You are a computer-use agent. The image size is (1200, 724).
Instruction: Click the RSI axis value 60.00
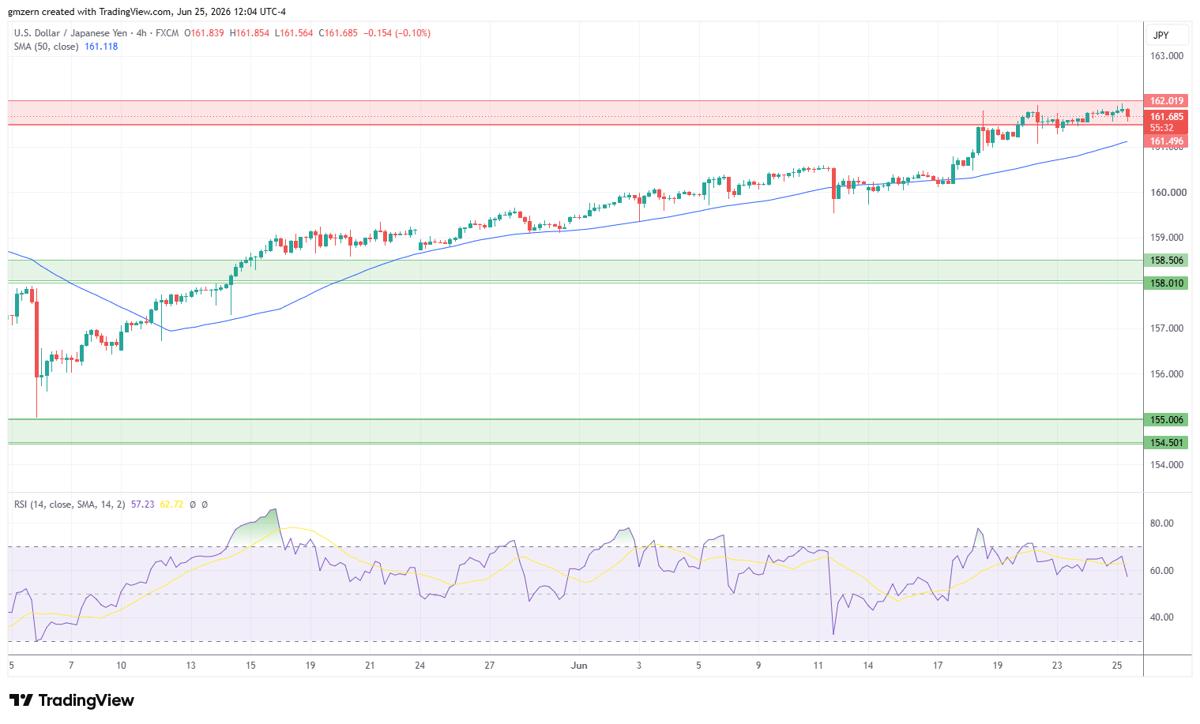tap(1162, 571)
